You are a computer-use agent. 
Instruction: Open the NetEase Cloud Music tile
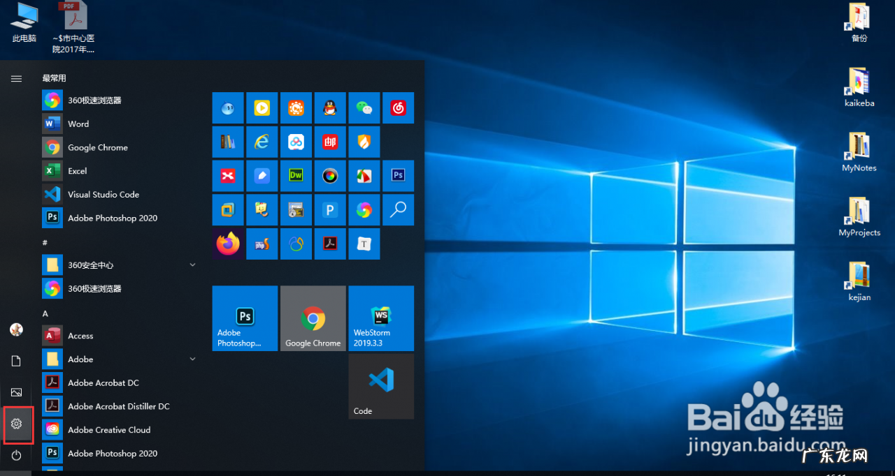399,108
